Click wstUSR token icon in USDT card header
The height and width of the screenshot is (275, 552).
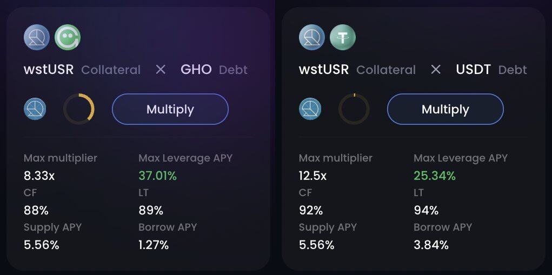tap(312, 37)
